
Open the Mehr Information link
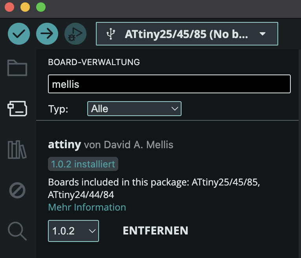(x=87, y=207)
